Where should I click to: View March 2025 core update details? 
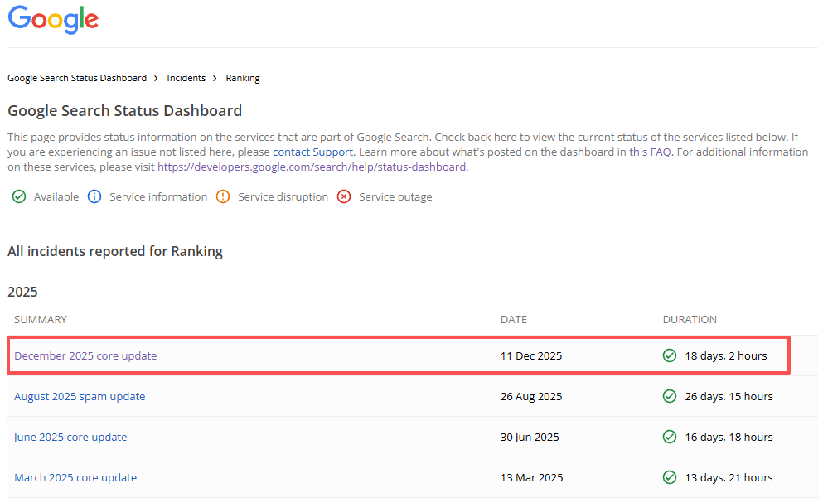pos(75,477)
